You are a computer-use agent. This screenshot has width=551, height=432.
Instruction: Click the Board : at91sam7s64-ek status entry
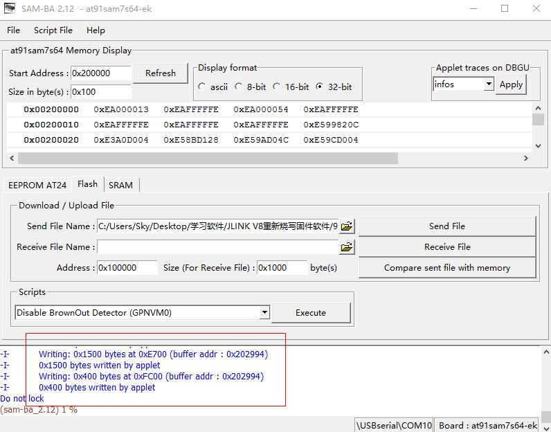(x=488, y=425)
